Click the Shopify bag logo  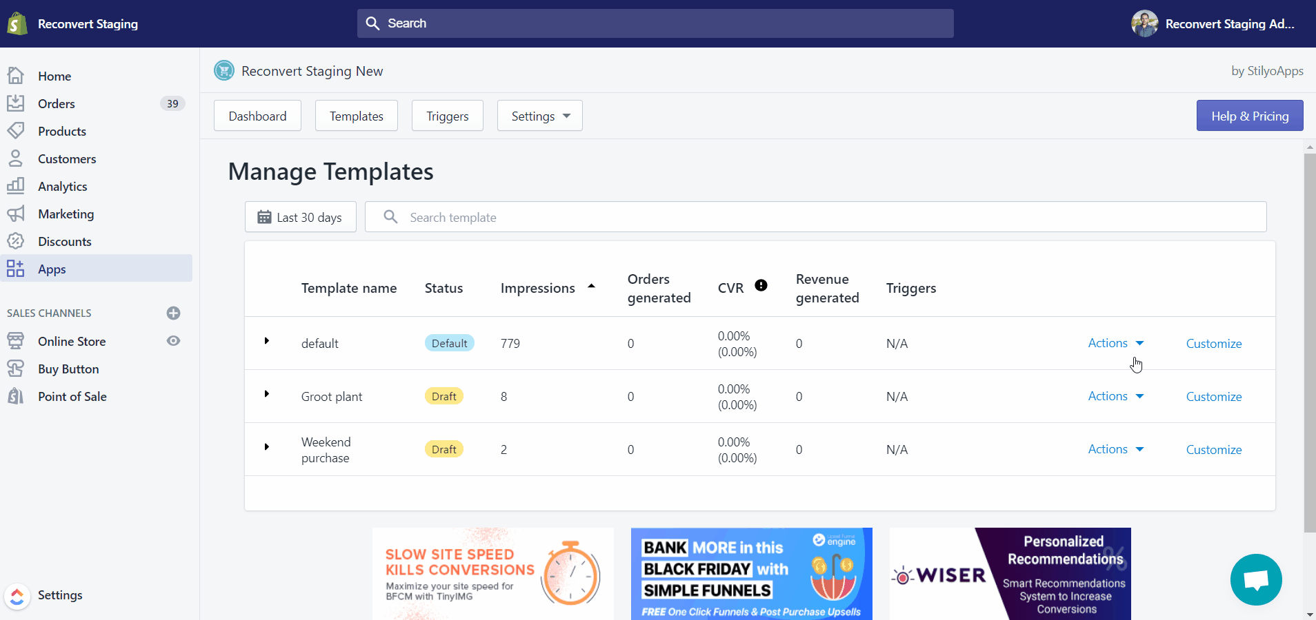(x=17, y=23)
